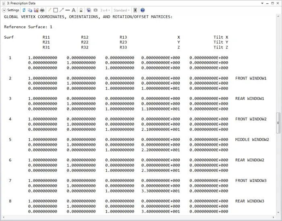Click surface number 5

pos(10,140)
